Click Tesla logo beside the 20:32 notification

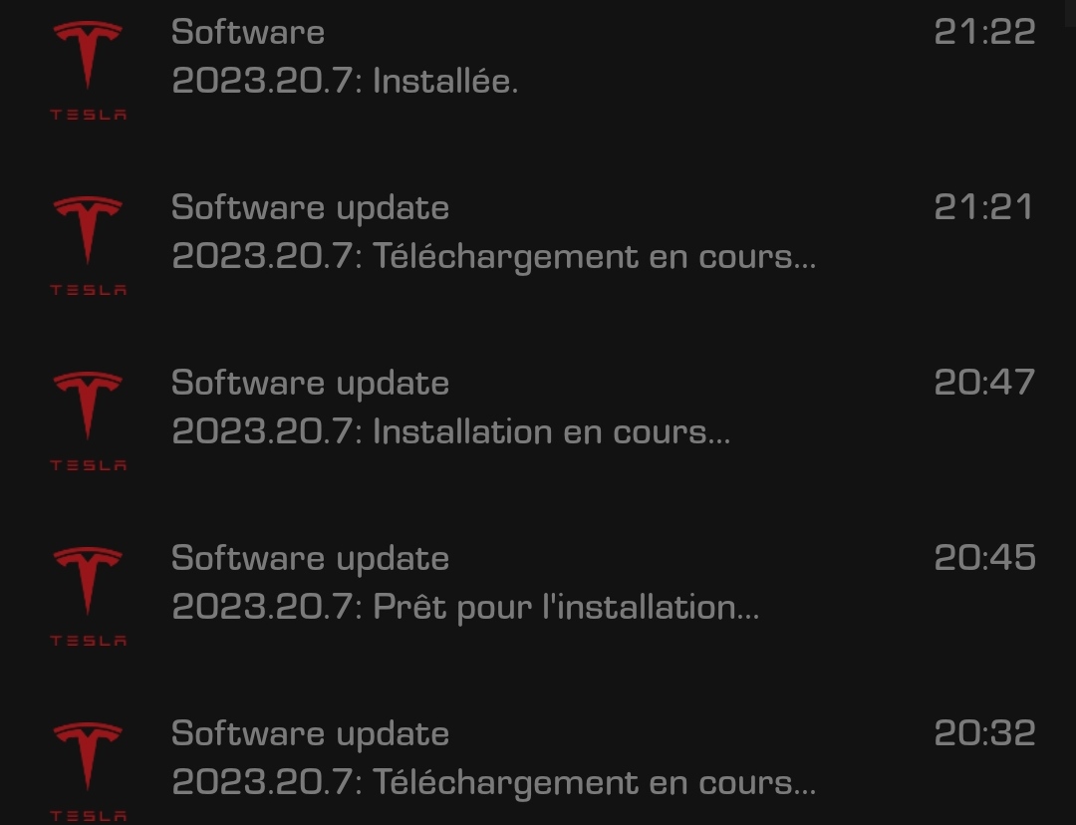pyautogui.click(x=88, y=771)
